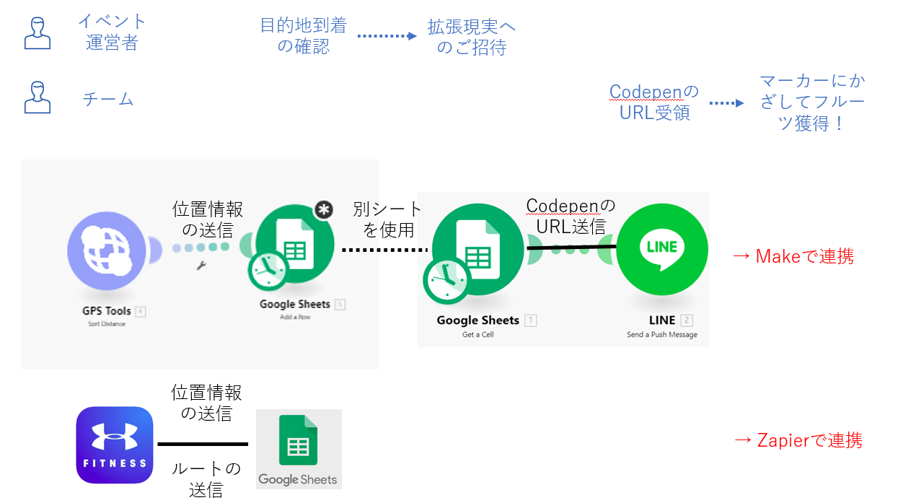Click the CodepenのURL送信 label
Screen dimensions: 898x503
click(x=571, y=216)
